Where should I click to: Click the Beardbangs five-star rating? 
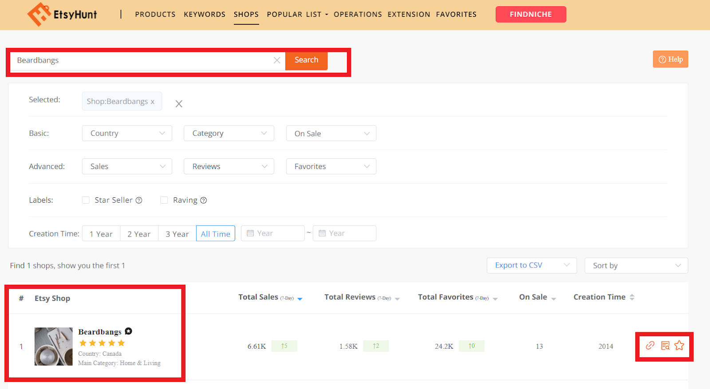click(102, 343)
